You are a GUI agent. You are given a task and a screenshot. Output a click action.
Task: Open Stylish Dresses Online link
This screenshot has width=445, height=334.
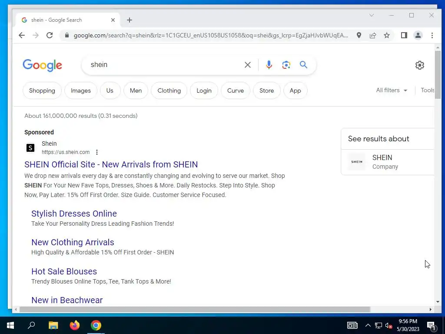click(x=74, y=214)
